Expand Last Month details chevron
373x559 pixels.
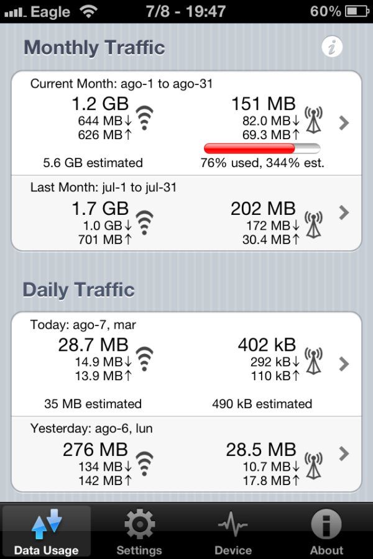point(344,212)
